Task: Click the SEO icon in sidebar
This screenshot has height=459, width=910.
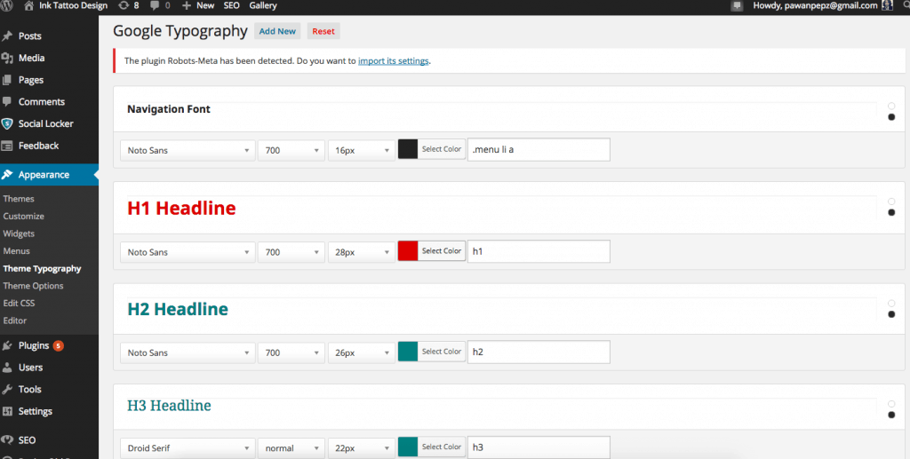Action: (7, 439)
